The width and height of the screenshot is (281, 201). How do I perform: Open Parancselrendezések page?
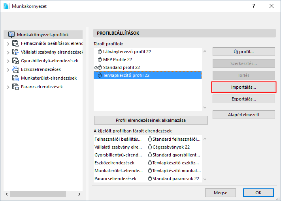42,87
